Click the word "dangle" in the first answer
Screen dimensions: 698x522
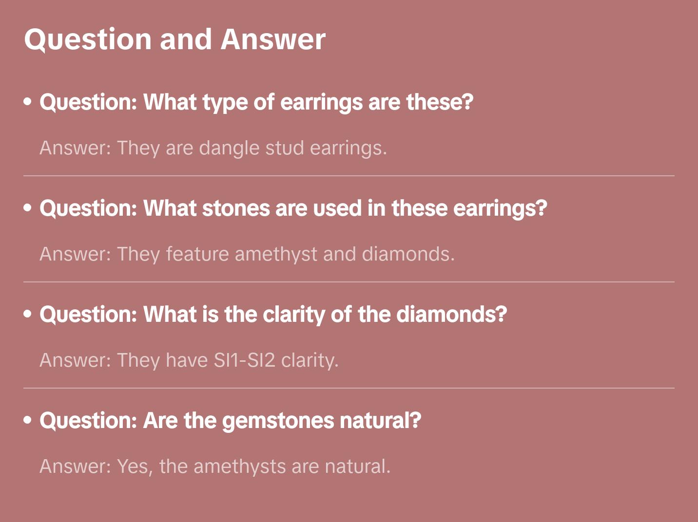(229, 148)
